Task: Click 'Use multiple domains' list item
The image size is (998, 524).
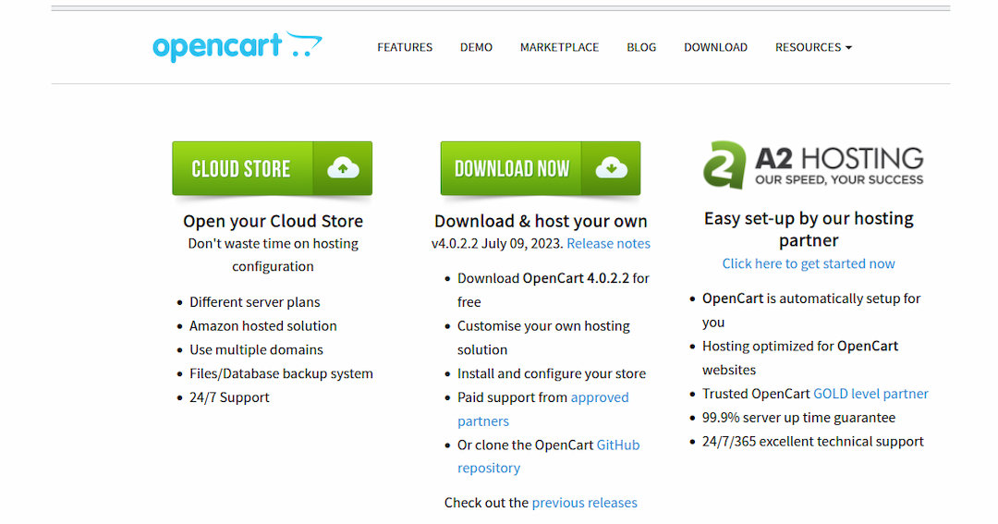Action: [x=256, y=349]
